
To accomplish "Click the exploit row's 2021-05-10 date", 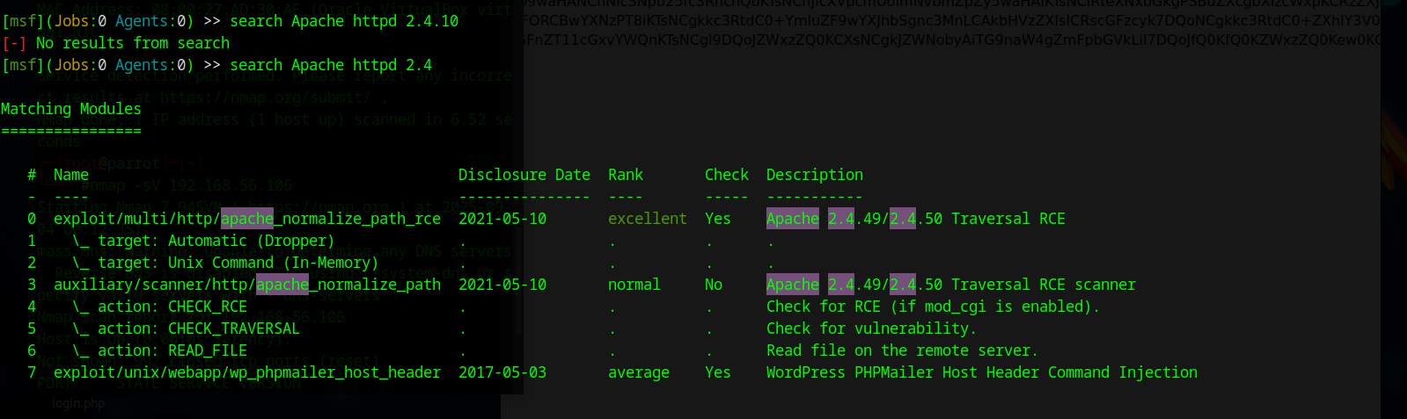I will [x=502, y=219].
